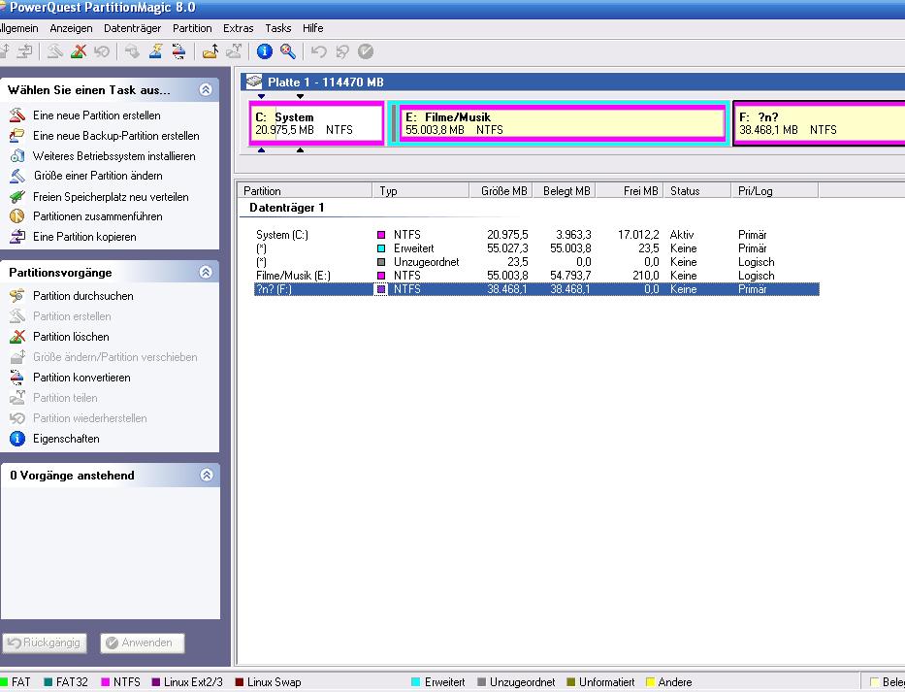The image size is (905, 692).
Task: Click the NTFS magenta legend swatch
Action: (x=106, y=682)
